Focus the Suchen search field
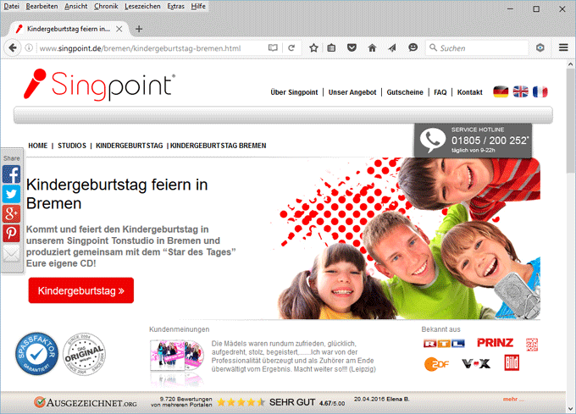This screenshot has height=414, width=576. pyautogui.click(x=477, y=47)
